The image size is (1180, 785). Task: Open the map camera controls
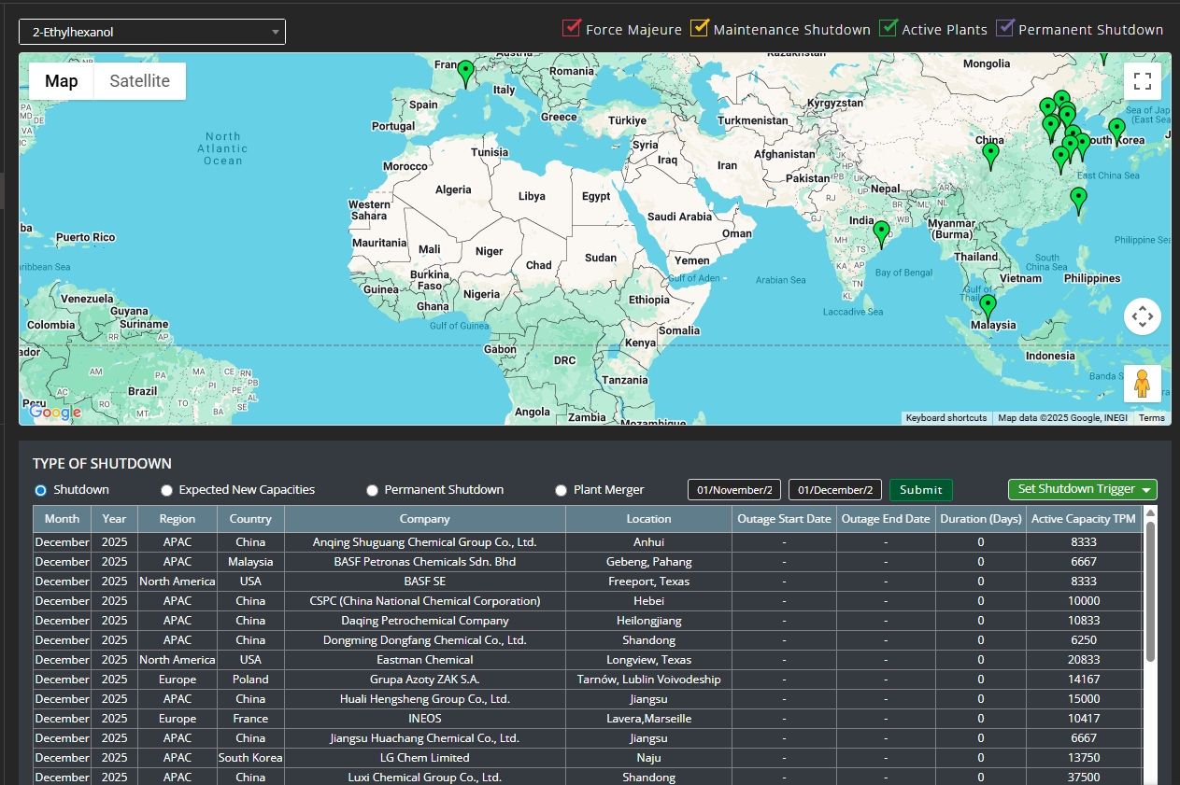(x=1142, y=316)
